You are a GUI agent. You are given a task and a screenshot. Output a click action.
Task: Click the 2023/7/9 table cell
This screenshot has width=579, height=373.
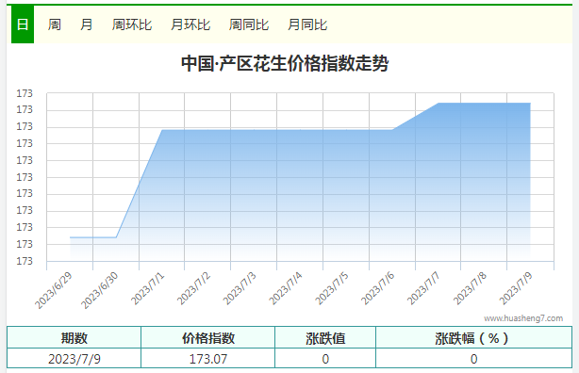(74, 359)
